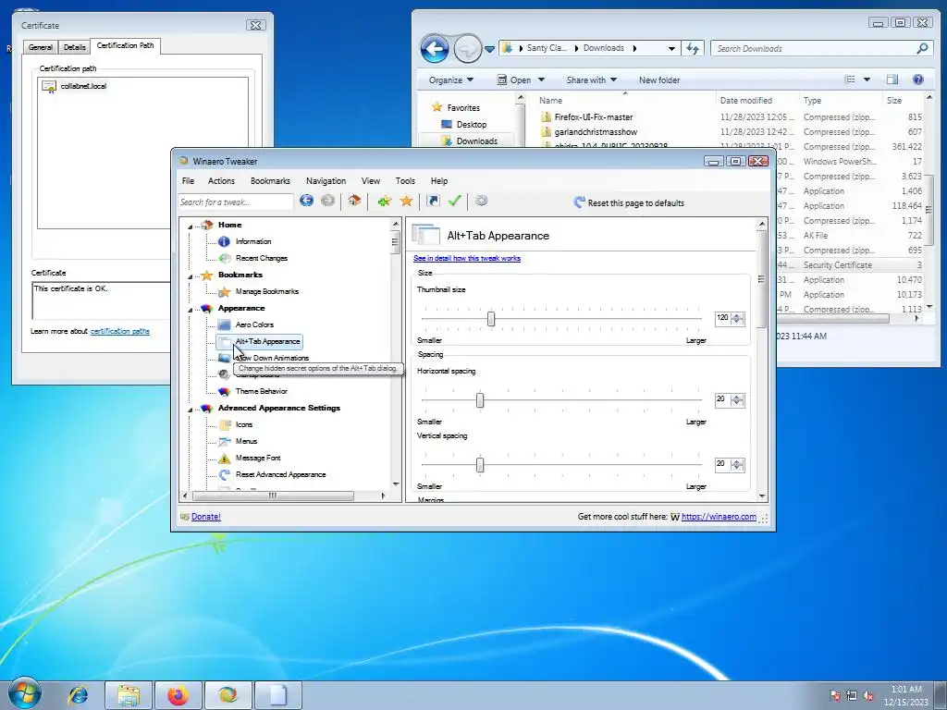
Task: Collapse the Bookmarks tree node
Action: coord(191,275)
